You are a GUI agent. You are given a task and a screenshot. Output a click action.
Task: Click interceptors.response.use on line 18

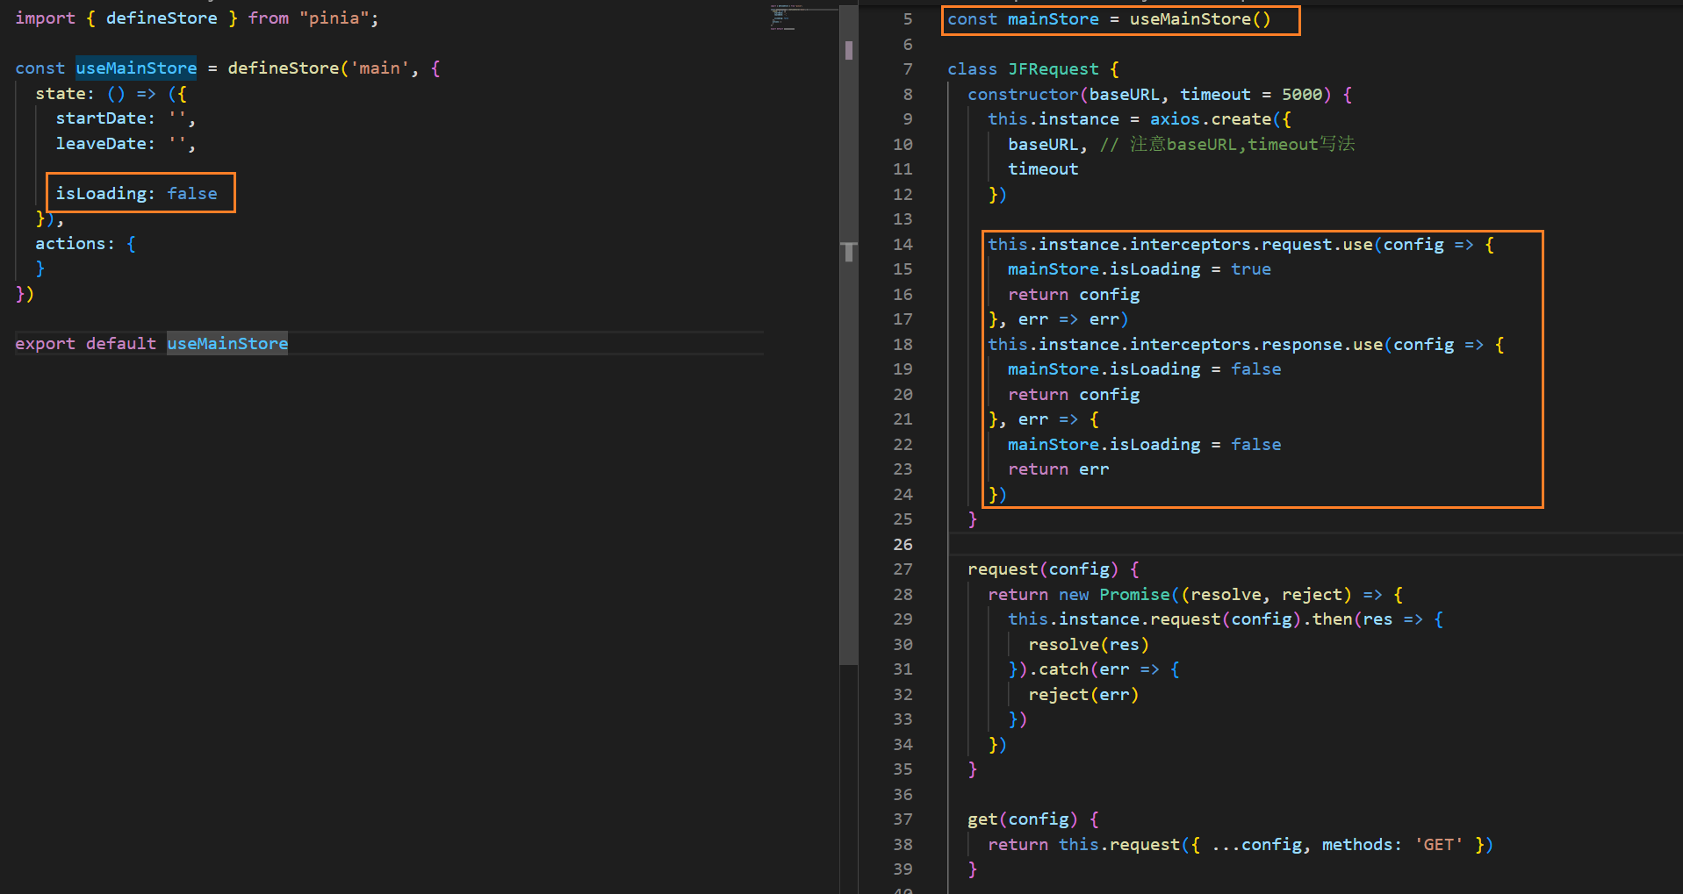tap(1256, 345)
